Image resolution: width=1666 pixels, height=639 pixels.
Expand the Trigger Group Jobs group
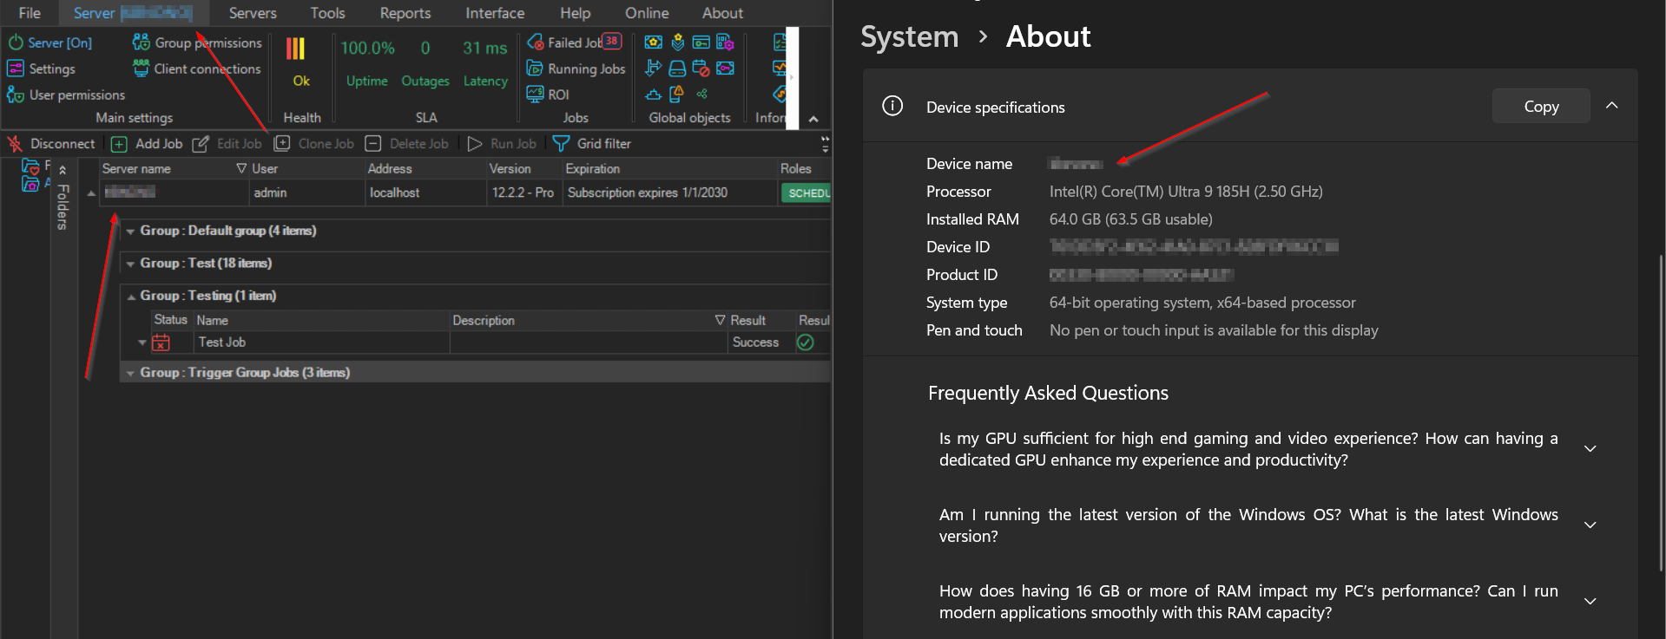coord(130,373)
